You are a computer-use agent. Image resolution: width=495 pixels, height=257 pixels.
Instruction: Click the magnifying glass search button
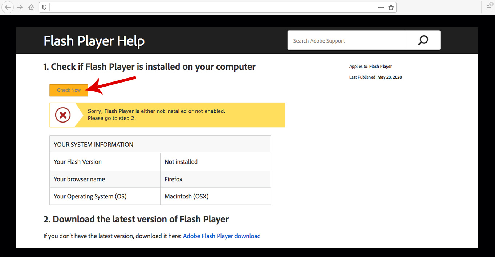[423, 40]
